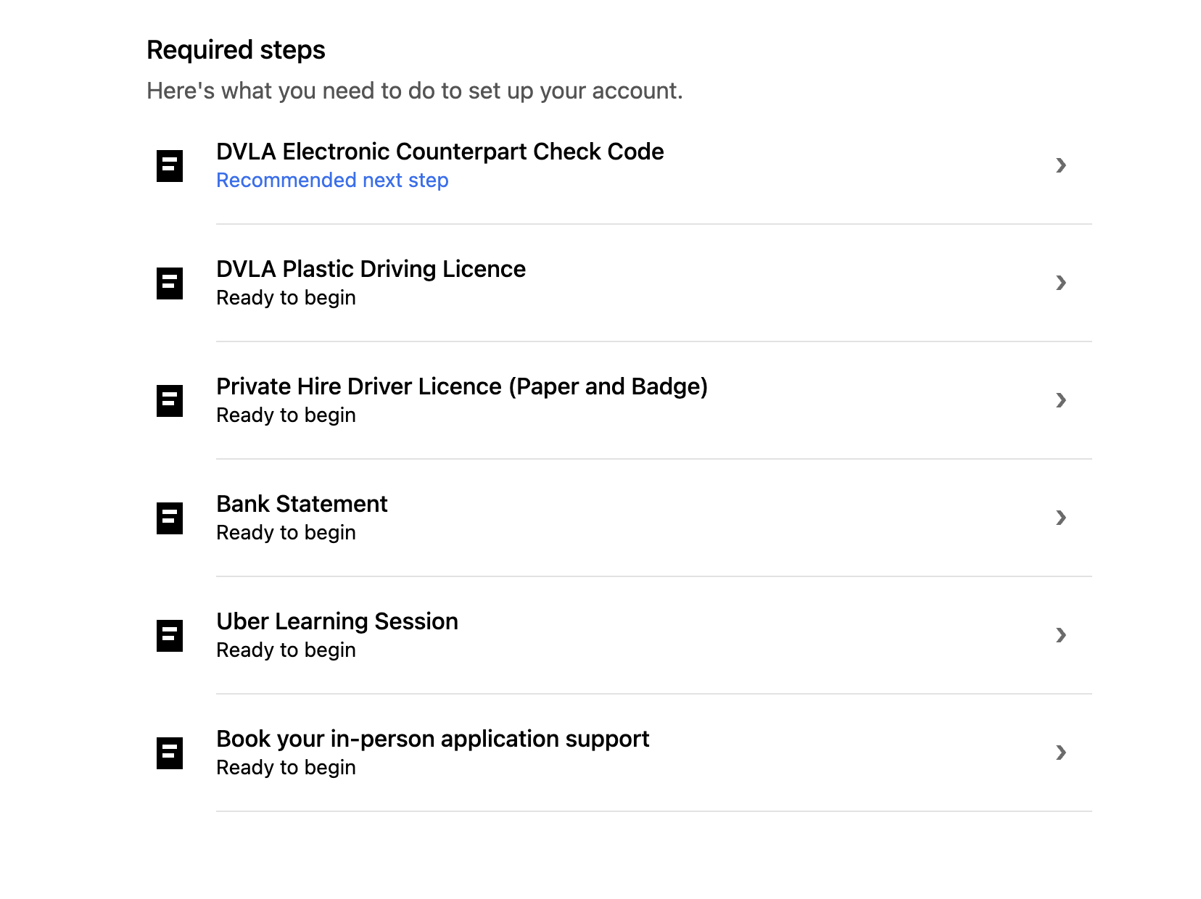Click document icon beside DVLA Plastic Driving Licence
Image resolution: width=1201 pixels, height=899 pixels.
[170, 283]
